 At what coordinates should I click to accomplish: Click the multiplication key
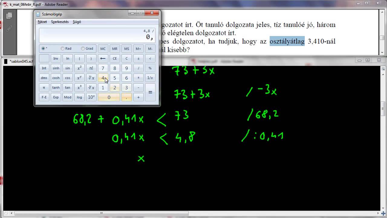tap(138, 78)
